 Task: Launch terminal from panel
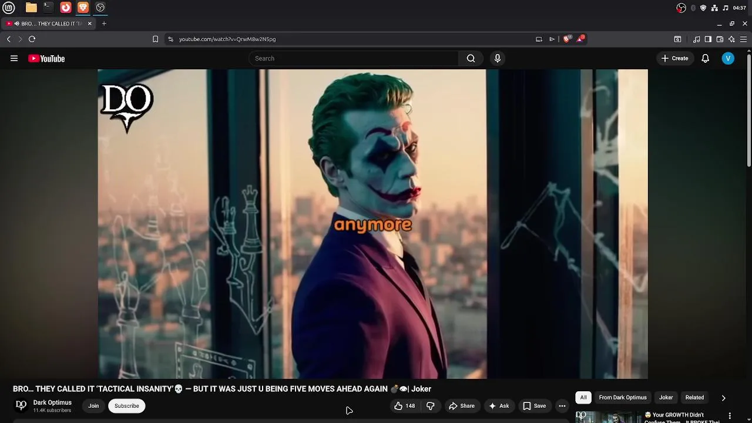point(48,8)
